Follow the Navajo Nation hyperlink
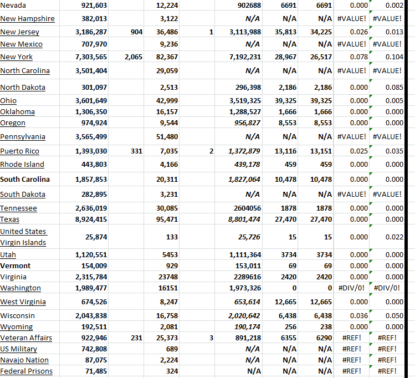 coord(24,360)
